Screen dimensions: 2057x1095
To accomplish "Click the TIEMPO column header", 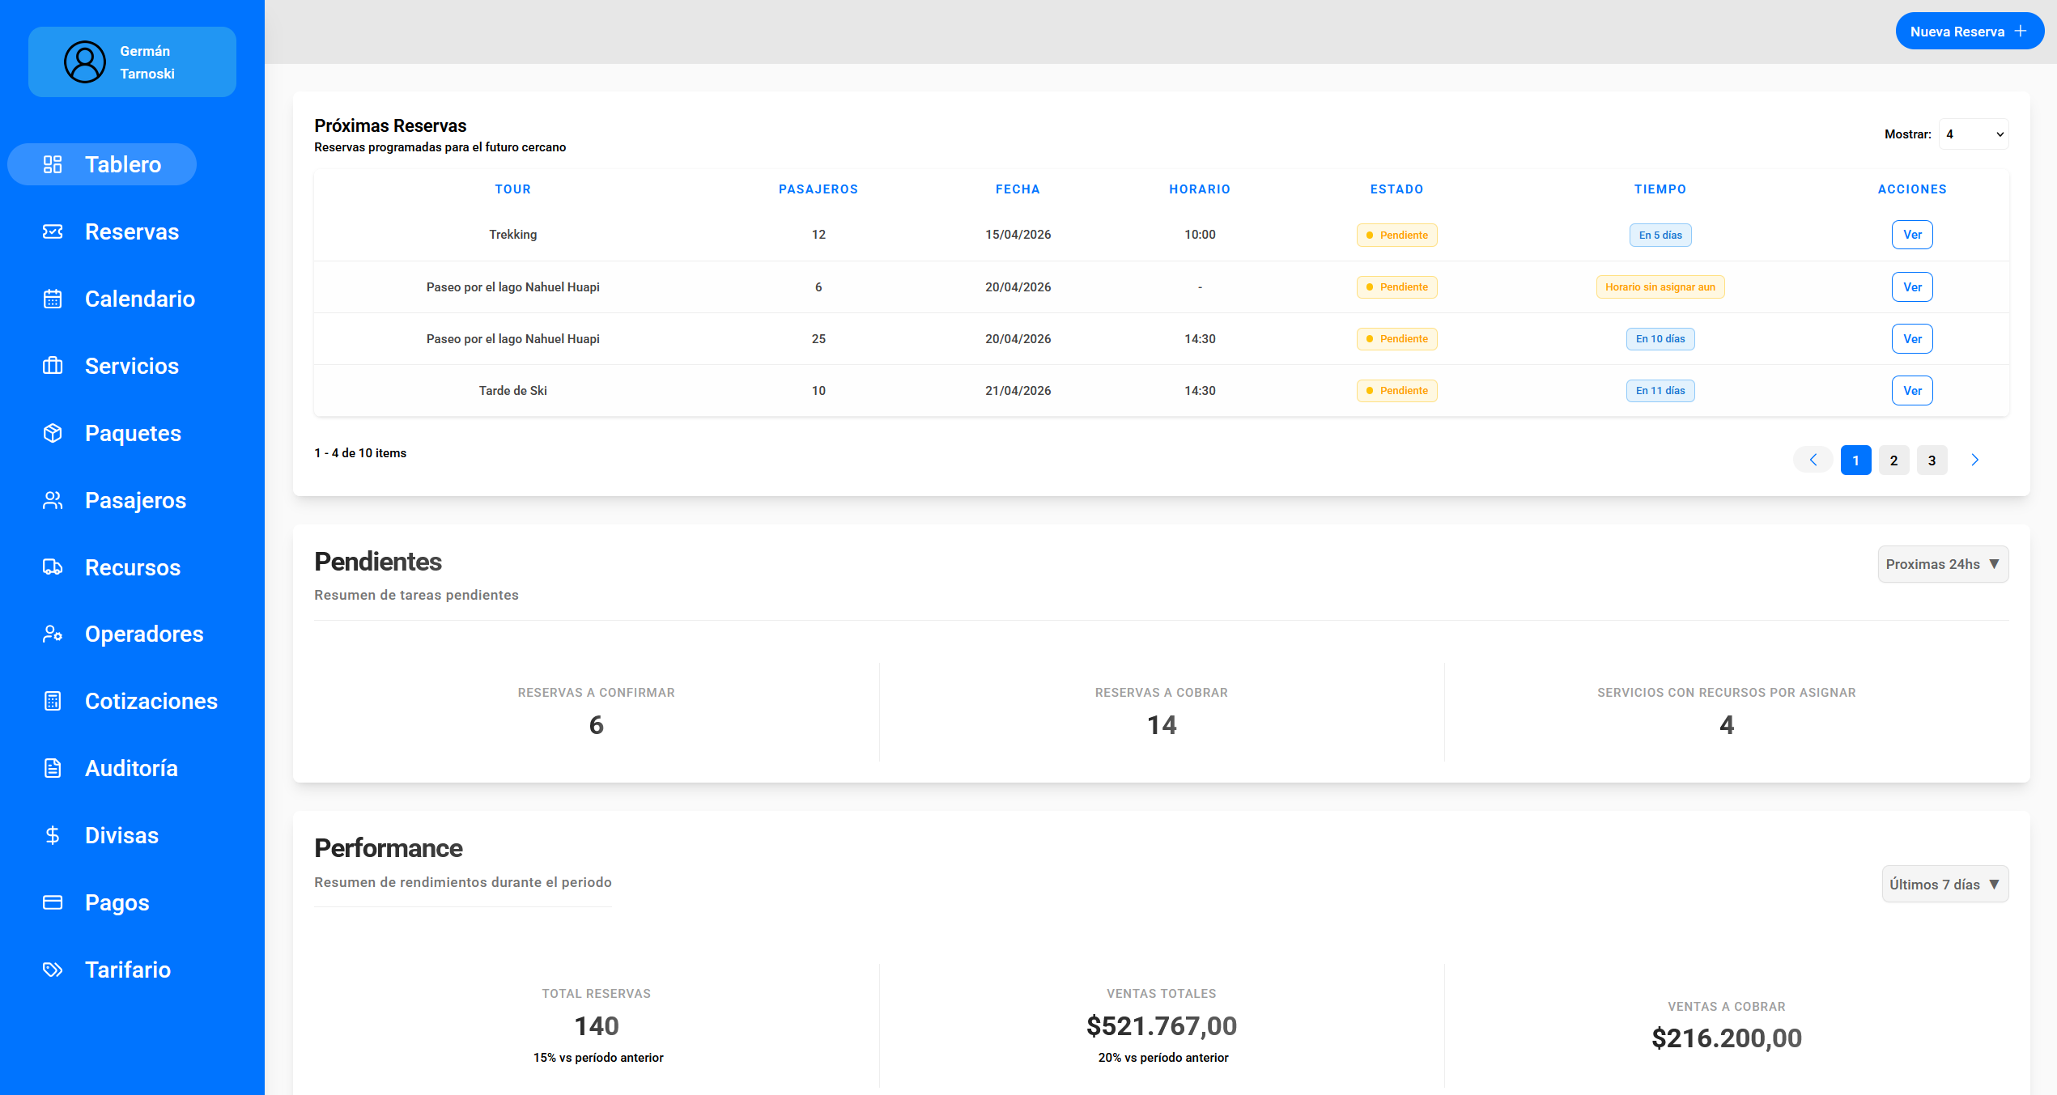I will [x=1660, y=189].
